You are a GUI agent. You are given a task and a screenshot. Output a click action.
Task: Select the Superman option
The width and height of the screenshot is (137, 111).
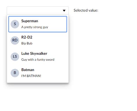pyautogui.click(x=38, y=24)
